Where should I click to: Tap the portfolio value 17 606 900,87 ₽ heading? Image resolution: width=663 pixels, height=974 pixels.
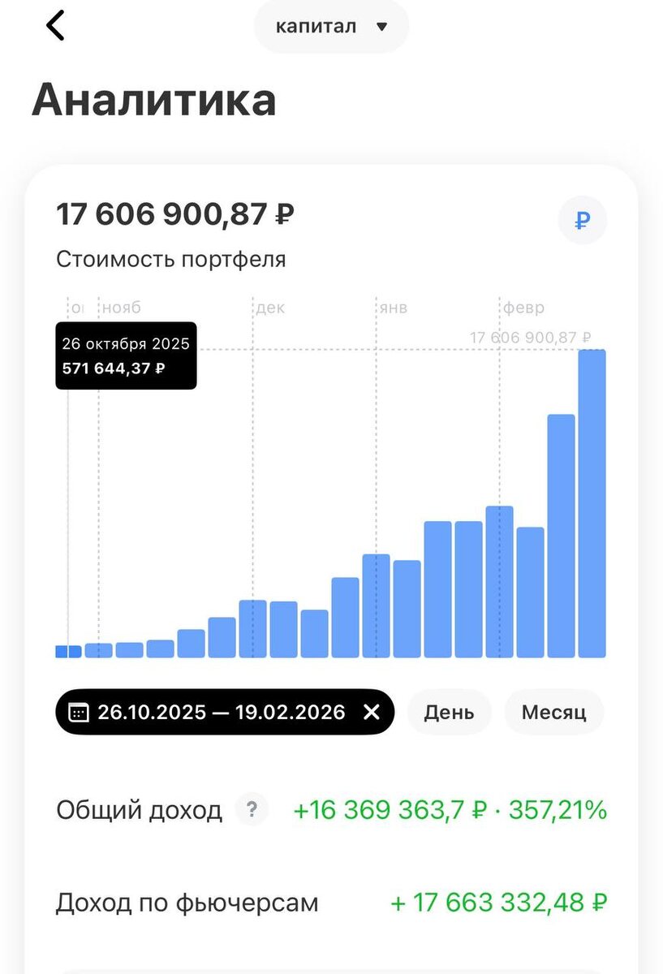point(175,215)
